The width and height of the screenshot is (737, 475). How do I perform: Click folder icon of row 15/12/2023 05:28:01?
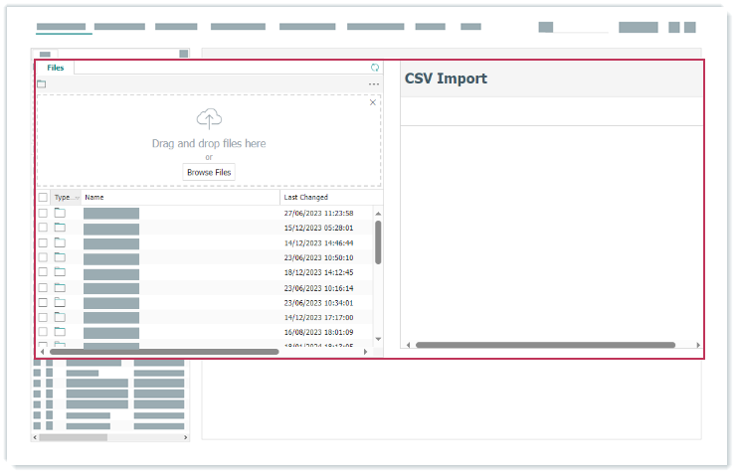pyautogui.click(x=60, y=228)
